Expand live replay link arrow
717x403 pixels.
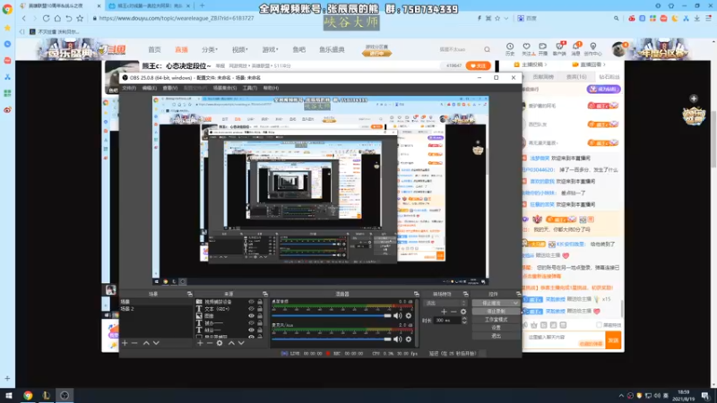pyautogui.click(x=604, y=64)
